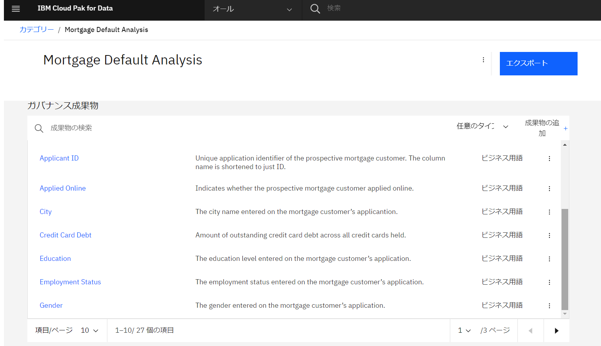The image size is (601, 346).
Task: Click Mortgage Default Analysis breadcrumb text
Action: [x=106, y=30]
